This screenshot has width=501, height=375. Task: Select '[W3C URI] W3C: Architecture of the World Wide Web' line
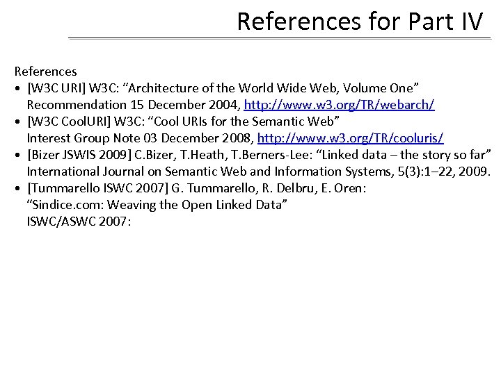[x=223, y=88]
